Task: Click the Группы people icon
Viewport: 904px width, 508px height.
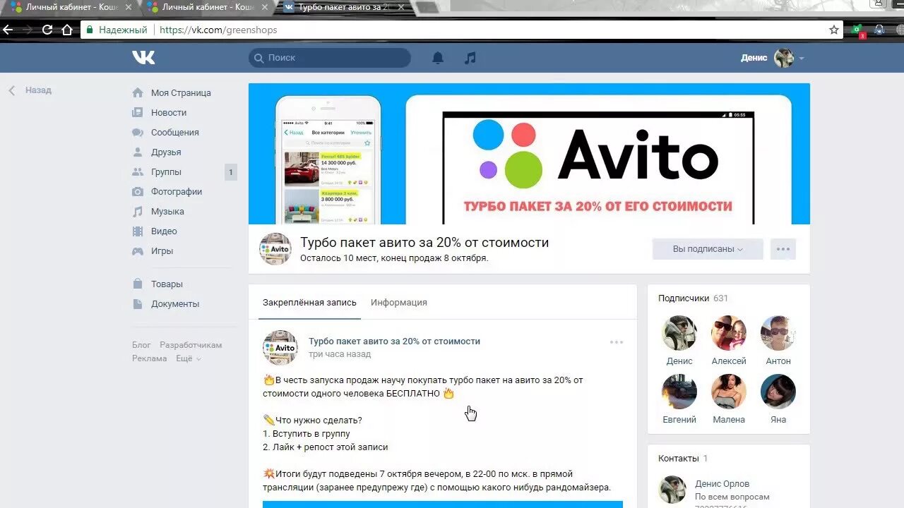Action: (138, 171)
